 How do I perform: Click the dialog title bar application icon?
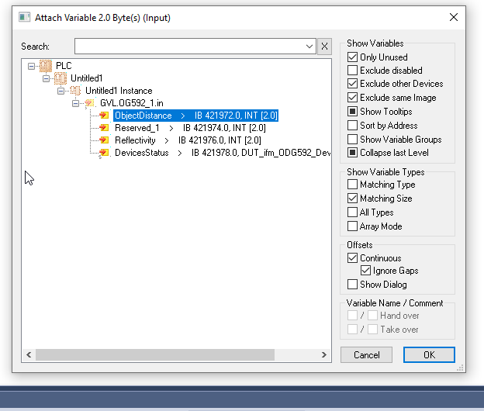click(24, 17)
